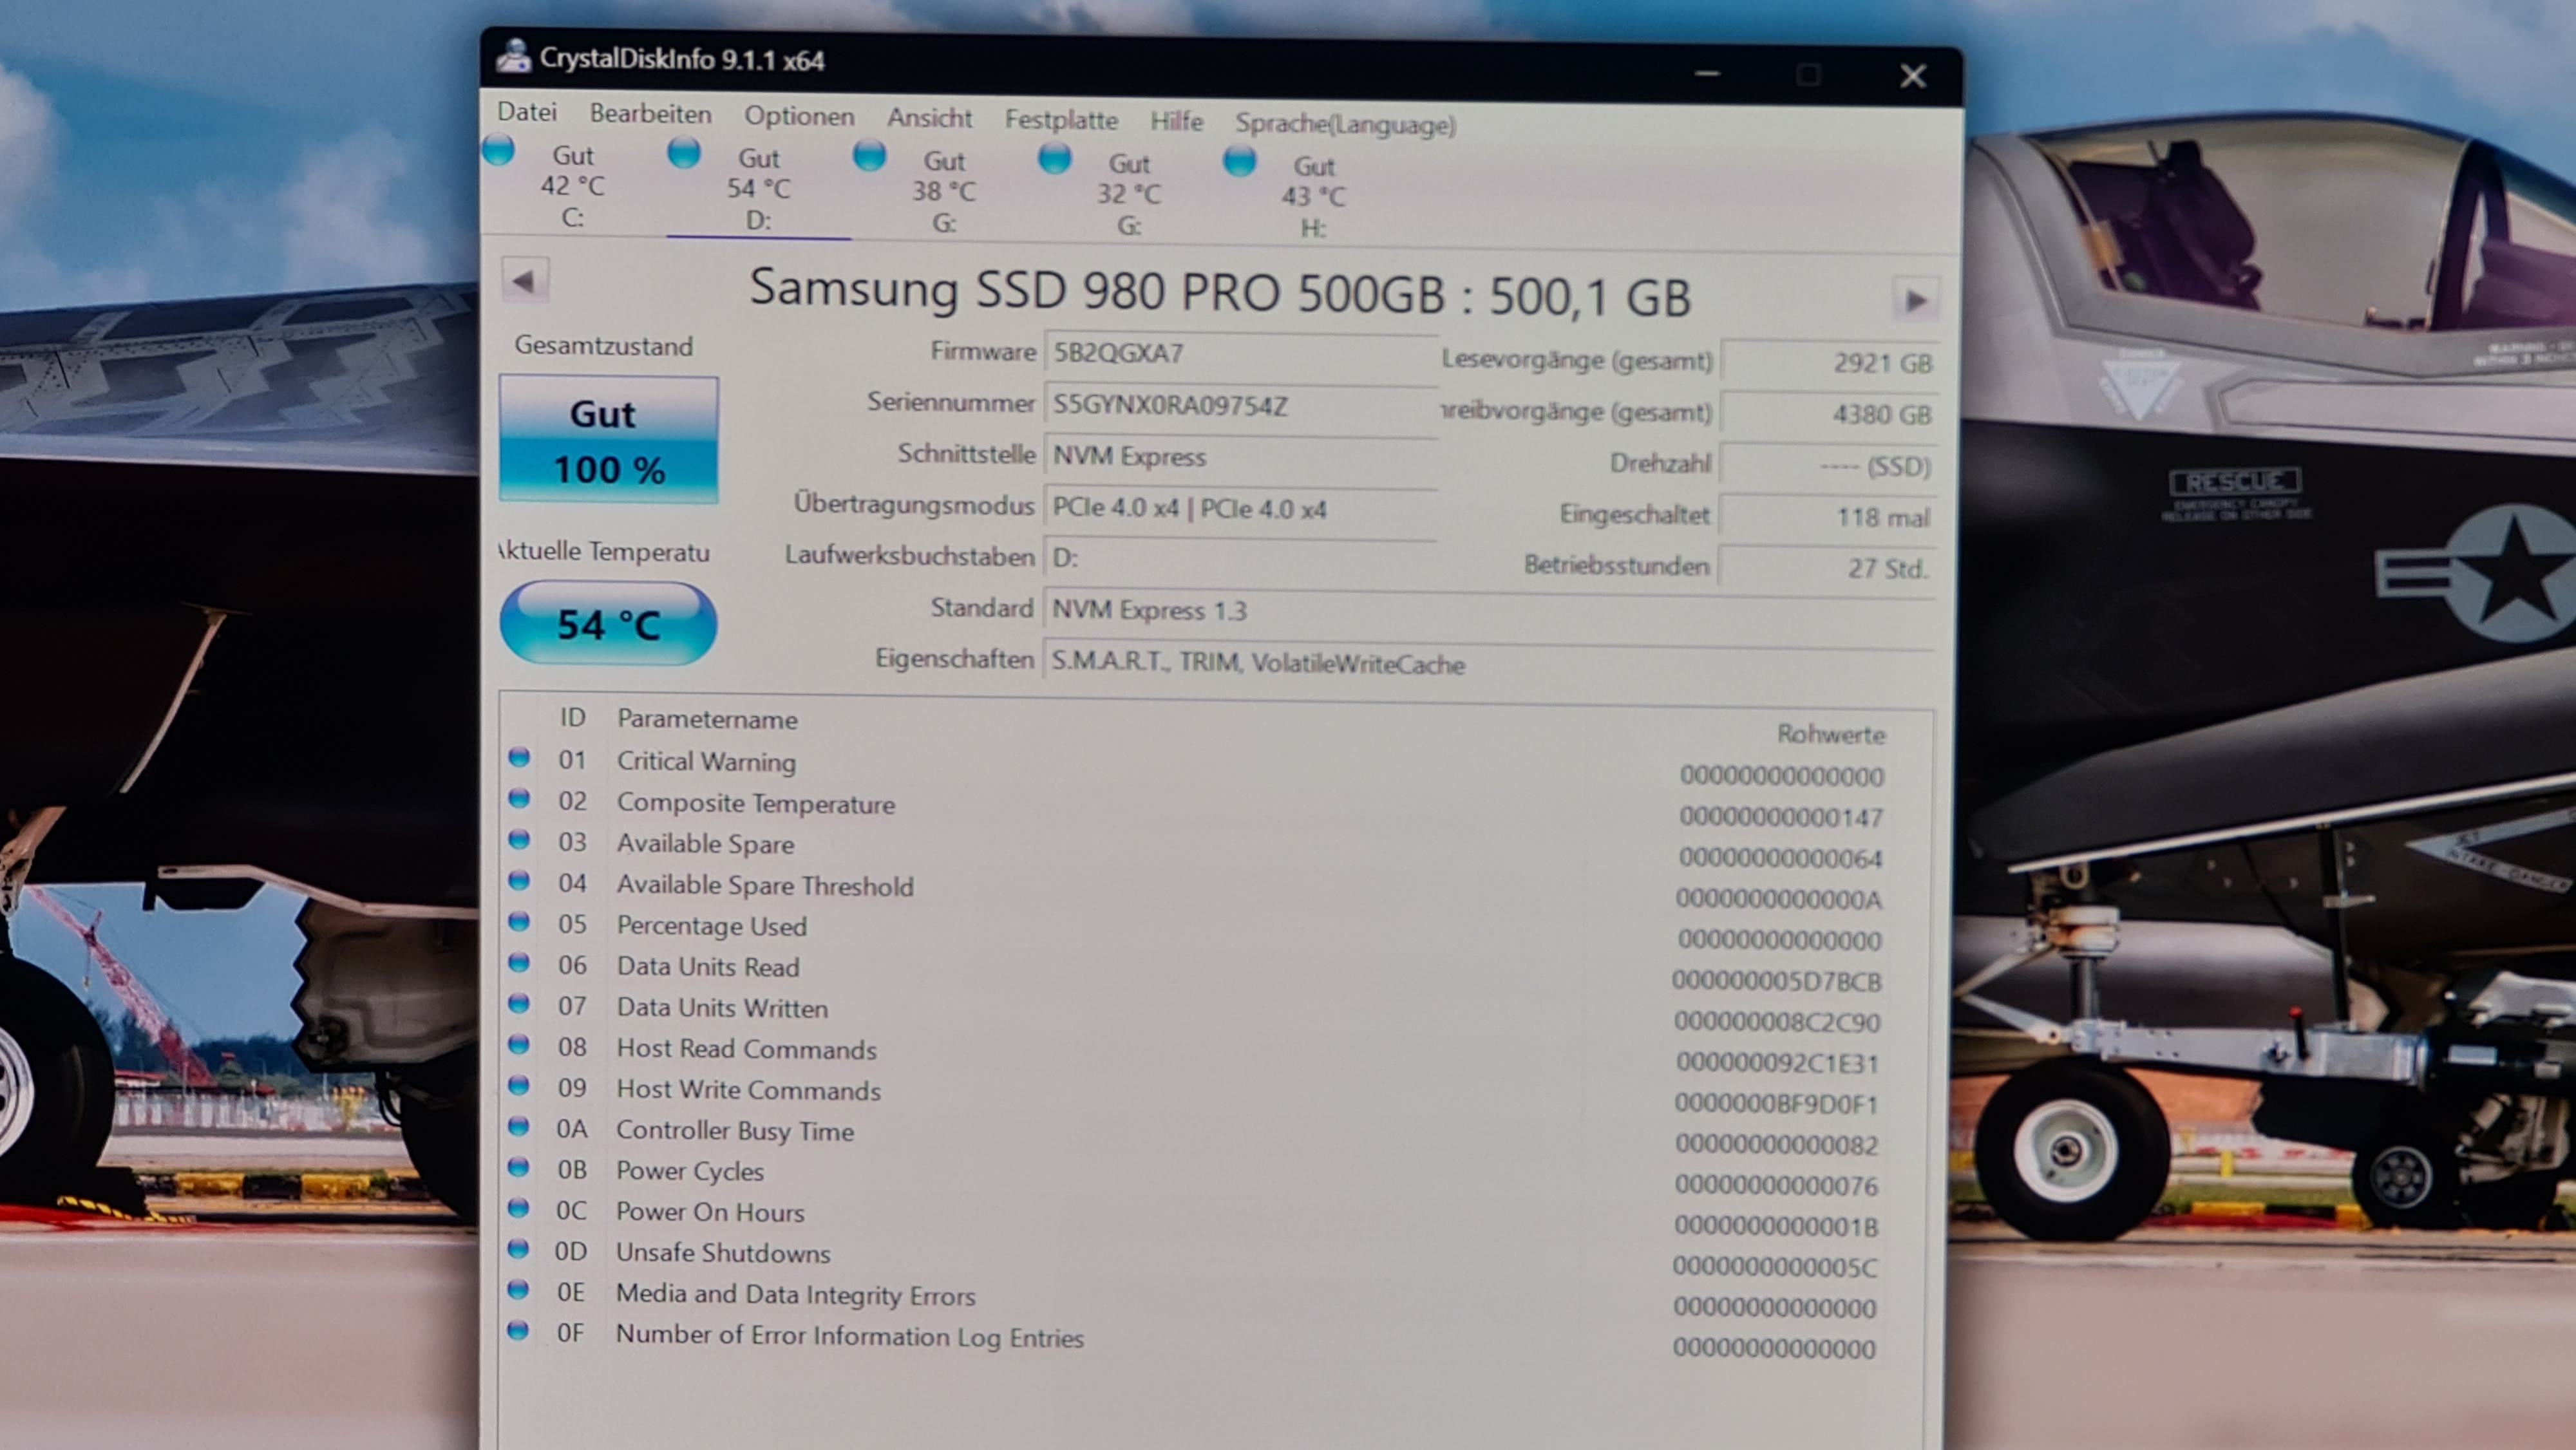
Task: Click the raw value 000000005D7BCB
Action: (1777, 981)
